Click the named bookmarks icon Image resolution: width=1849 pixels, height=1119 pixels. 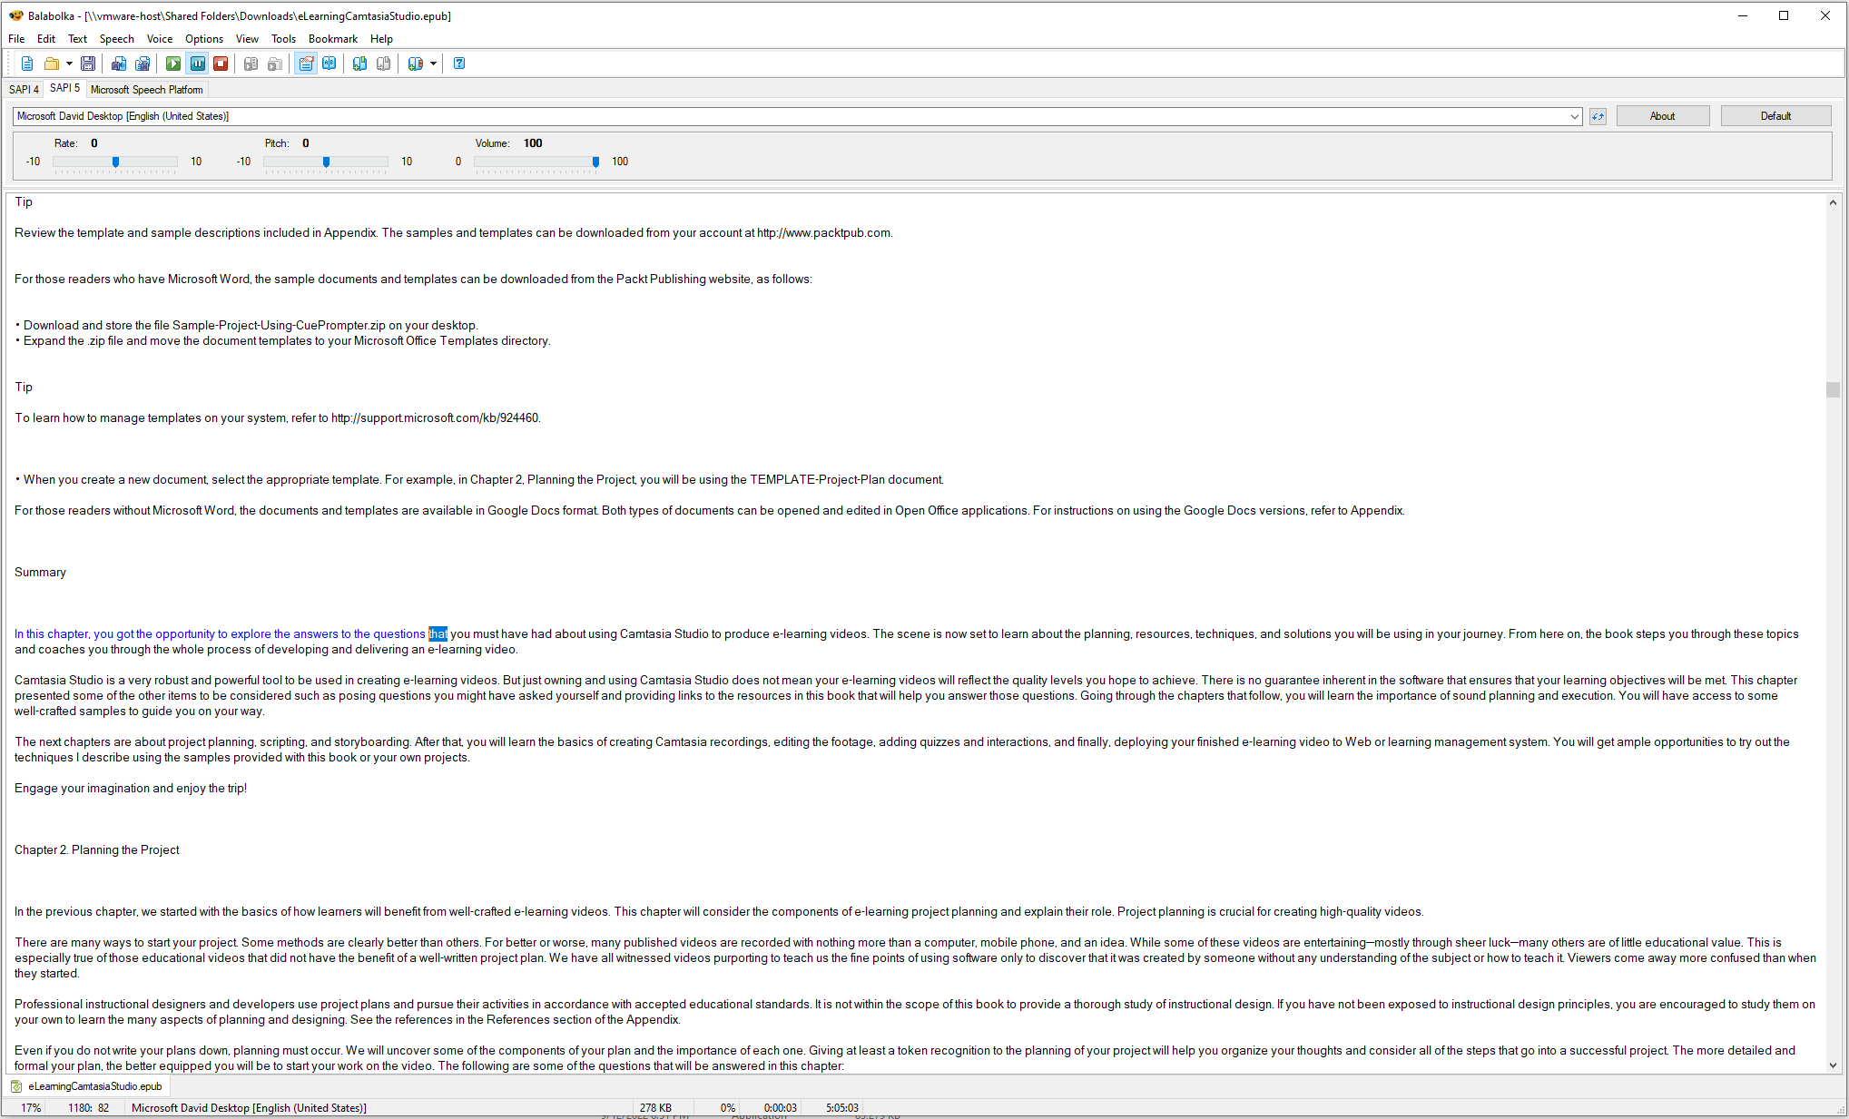416,64
